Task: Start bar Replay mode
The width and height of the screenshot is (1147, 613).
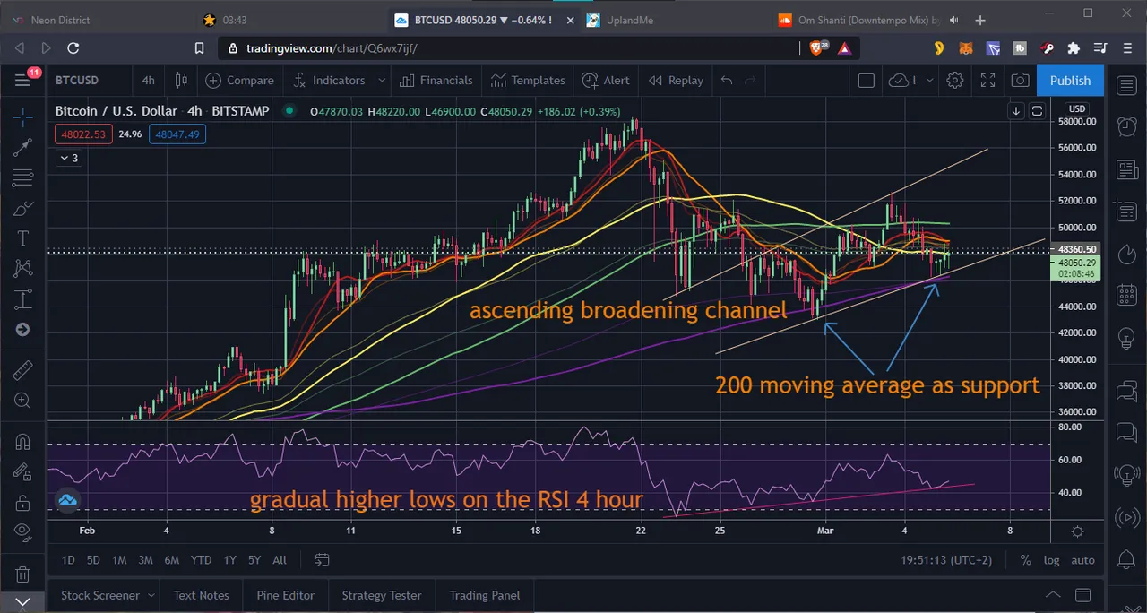Action: coord(677,81)
